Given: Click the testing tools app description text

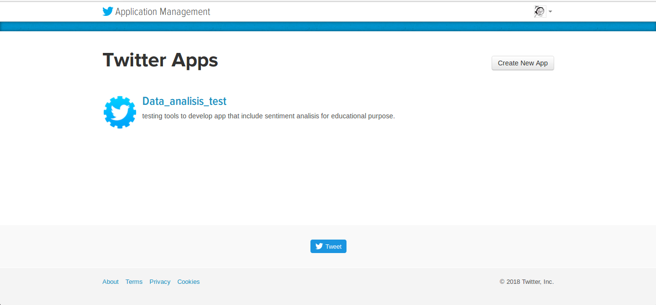Looking at the screenshot, I should [x=268, y=116].
